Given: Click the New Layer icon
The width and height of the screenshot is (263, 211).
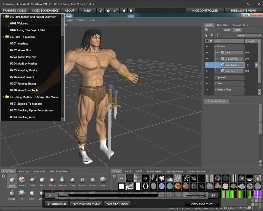Looking at the screenshot, I should pyautogui.click(x=207, y=35).
